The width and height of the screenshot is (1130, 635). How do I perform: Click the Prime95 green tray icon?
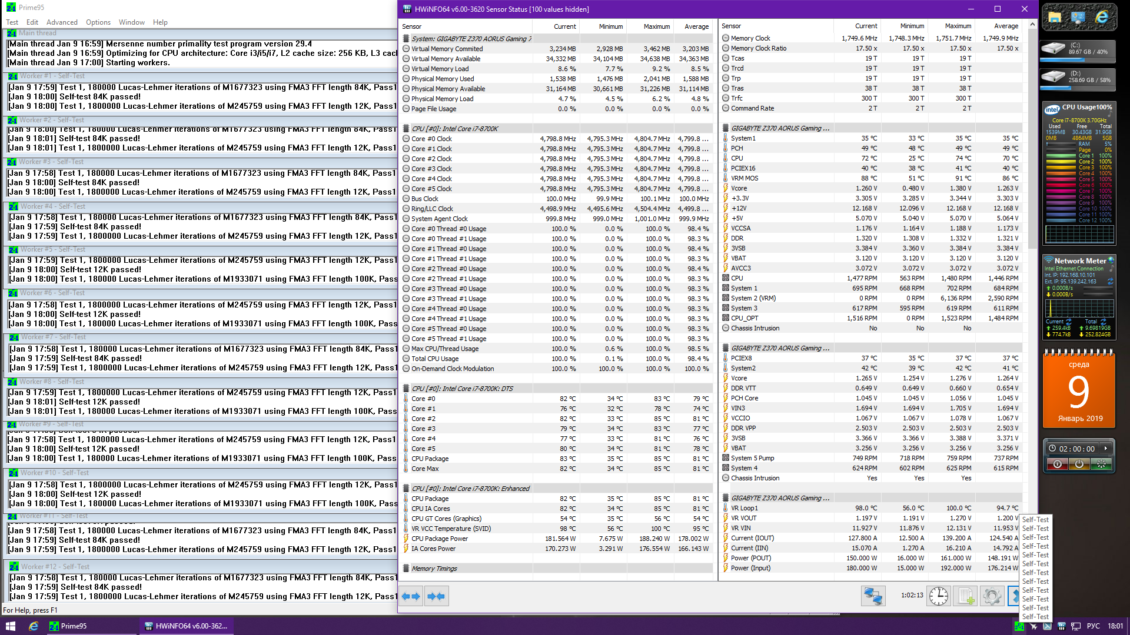1019,626
